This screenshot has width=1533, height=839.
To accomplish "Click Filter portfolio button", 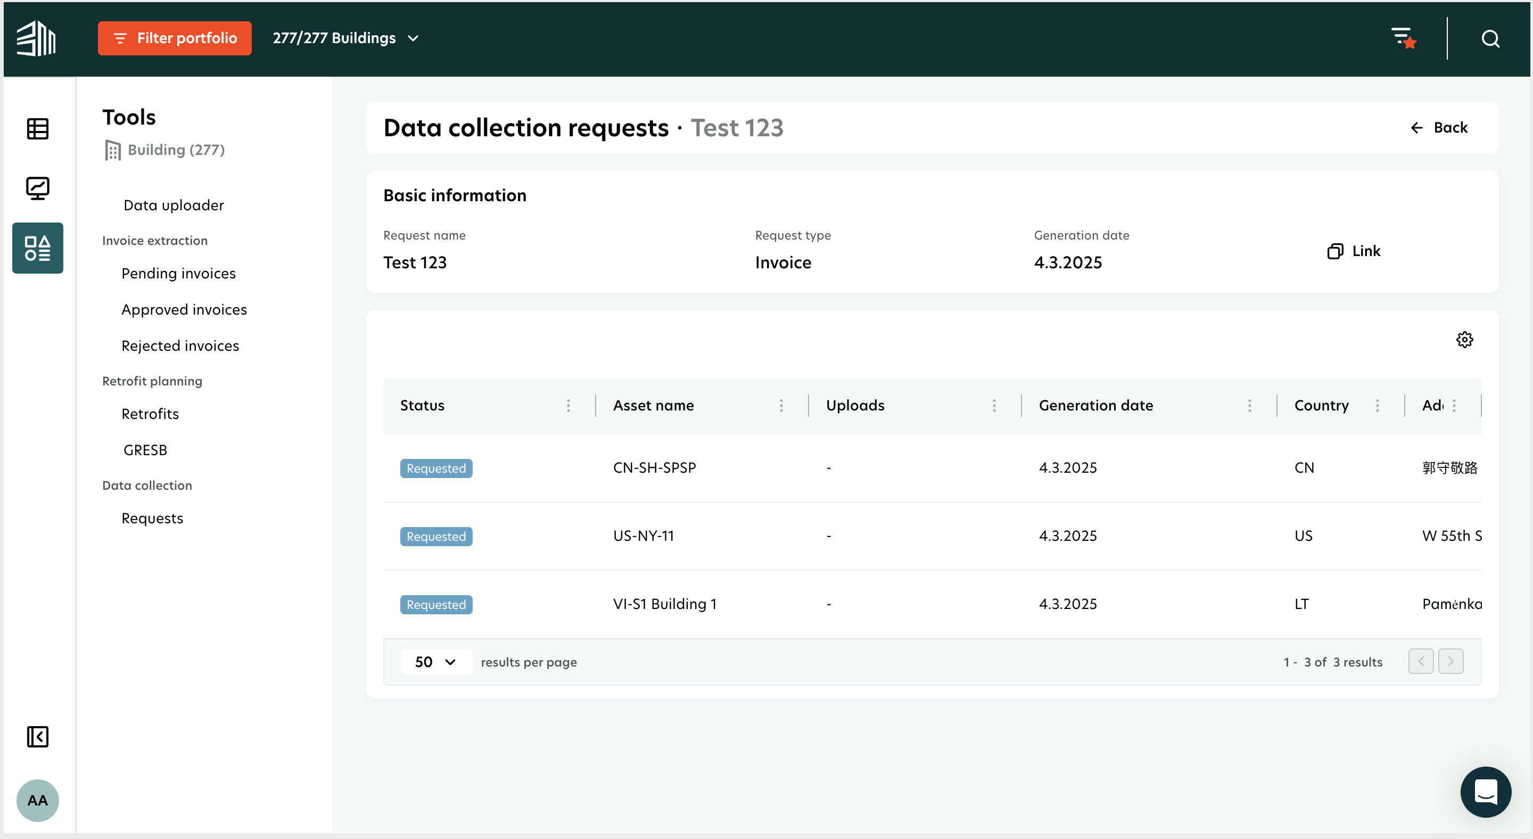I will 175,38.
